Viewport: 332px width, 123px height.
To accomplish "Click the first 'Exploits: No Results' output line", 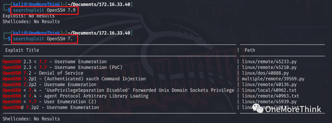I will (29, 16).
